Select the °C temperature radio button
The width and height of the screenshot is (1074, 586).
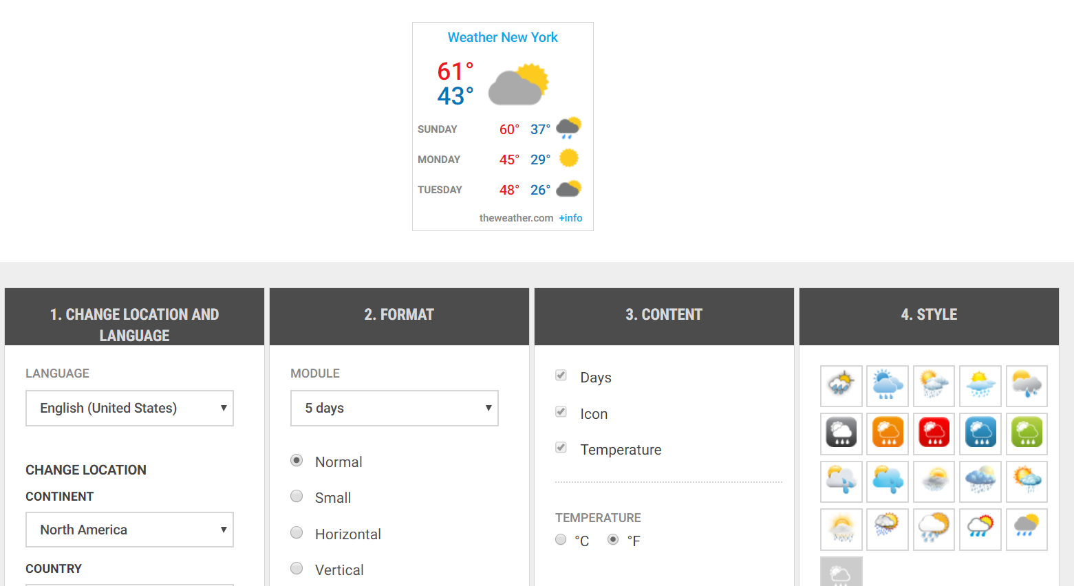[561, 540]
